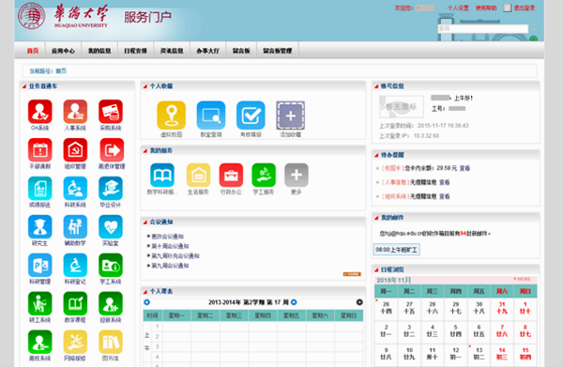Image resolution: width=563 pixels, height=367 pixels.
Task: Open the 教室查询 search icon
Action: pyautogui.click(x=211, y=115)
